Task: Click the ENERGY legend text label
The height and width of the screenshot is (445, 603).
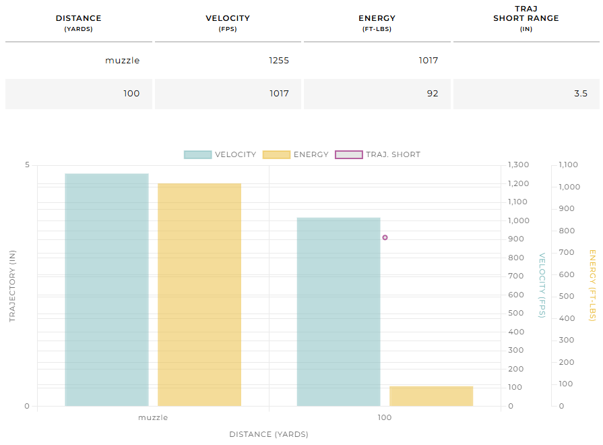Action: pyautogui.click(x=311, y=154)
